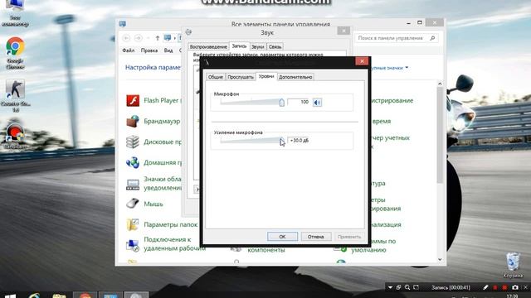This screenshot has width=531, height=298.
Task: Open the Правка menu in Control Panel
Action: click(149, 50)
